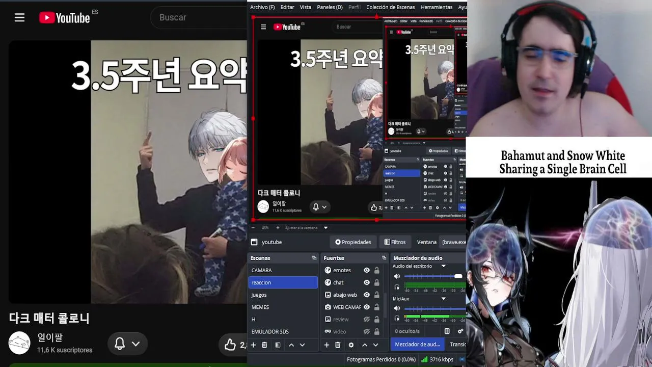Move the selected source up
The image size is (652, 367).
365,345
